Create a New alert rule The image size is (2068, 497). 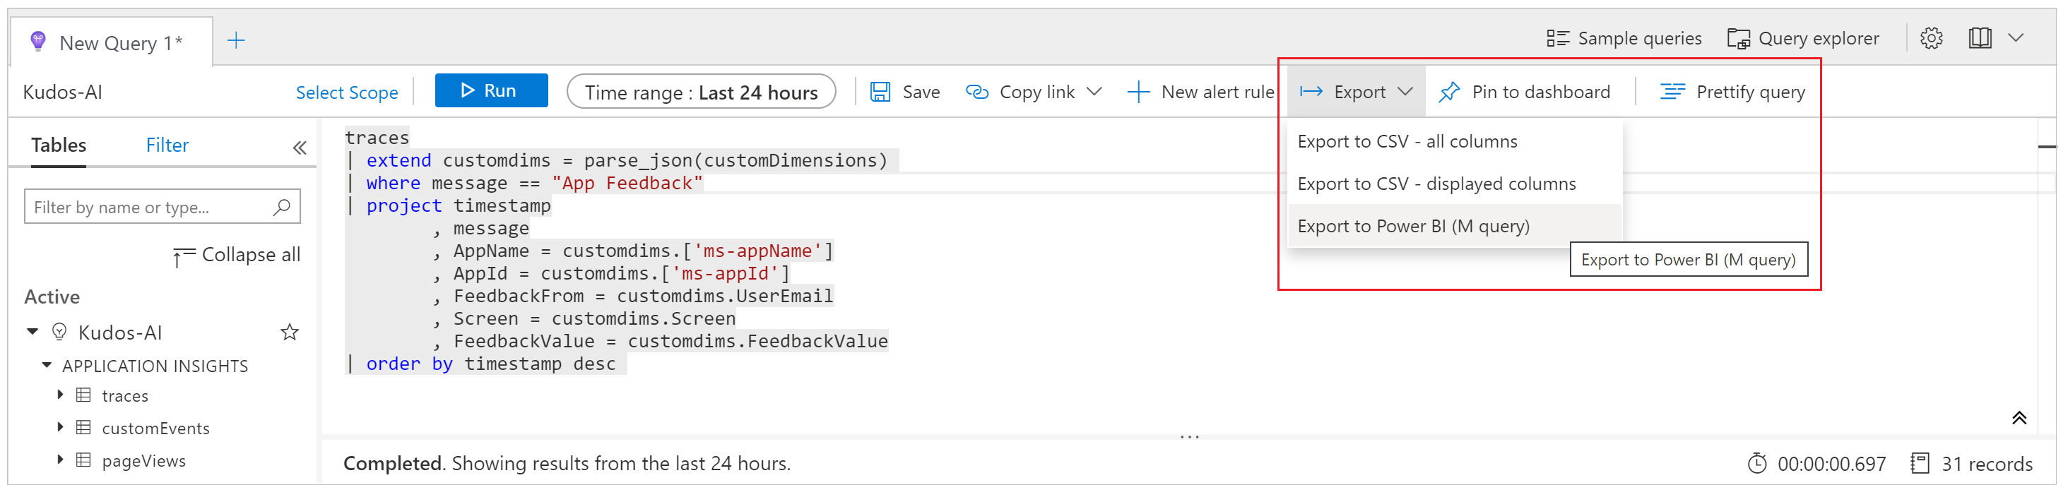coord(1200,92)
